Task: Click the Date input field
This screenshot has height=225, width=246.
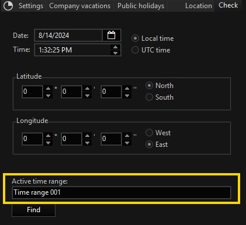Action: 68,36
